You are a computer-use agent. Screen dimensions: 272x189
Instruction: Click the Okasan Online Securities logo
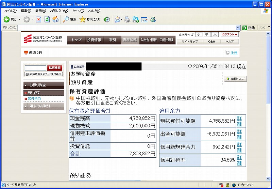click(x=43, y=39)
